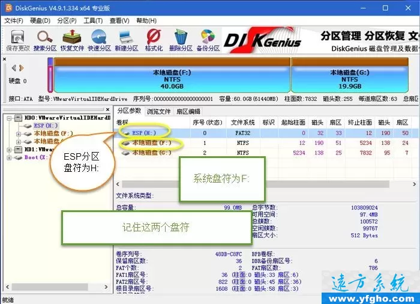The height and width of the screenshot is (304, 420).
Task: Select New Partition (新建分区) icon
Action: [127, 40]
